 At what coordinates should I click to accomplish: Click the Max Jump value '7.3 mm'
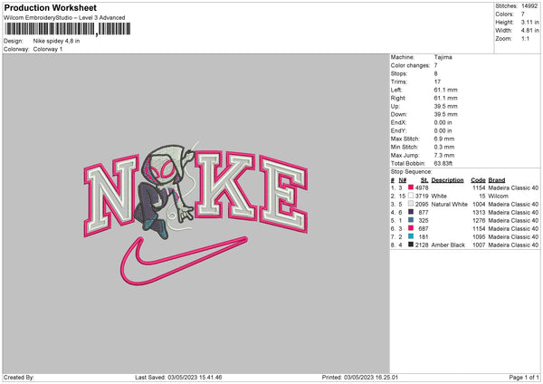(x=444, y=155)
